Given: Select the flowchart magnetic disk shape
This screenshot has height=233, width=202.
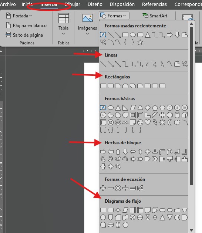Looking at the screenshot, I should (x=111, y=225).
